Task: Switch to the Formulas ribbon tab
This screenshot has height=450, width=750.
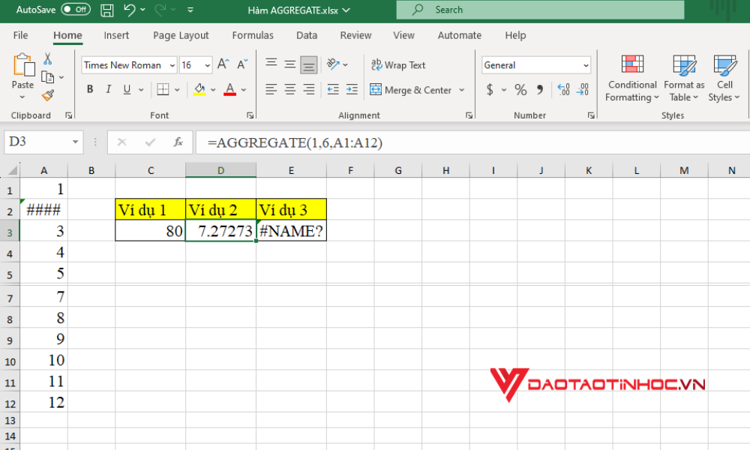Action: click(252, 35)
